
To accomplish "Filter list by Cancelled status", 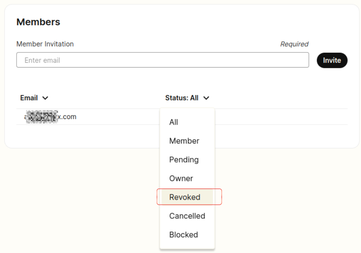I will point(187,216).
